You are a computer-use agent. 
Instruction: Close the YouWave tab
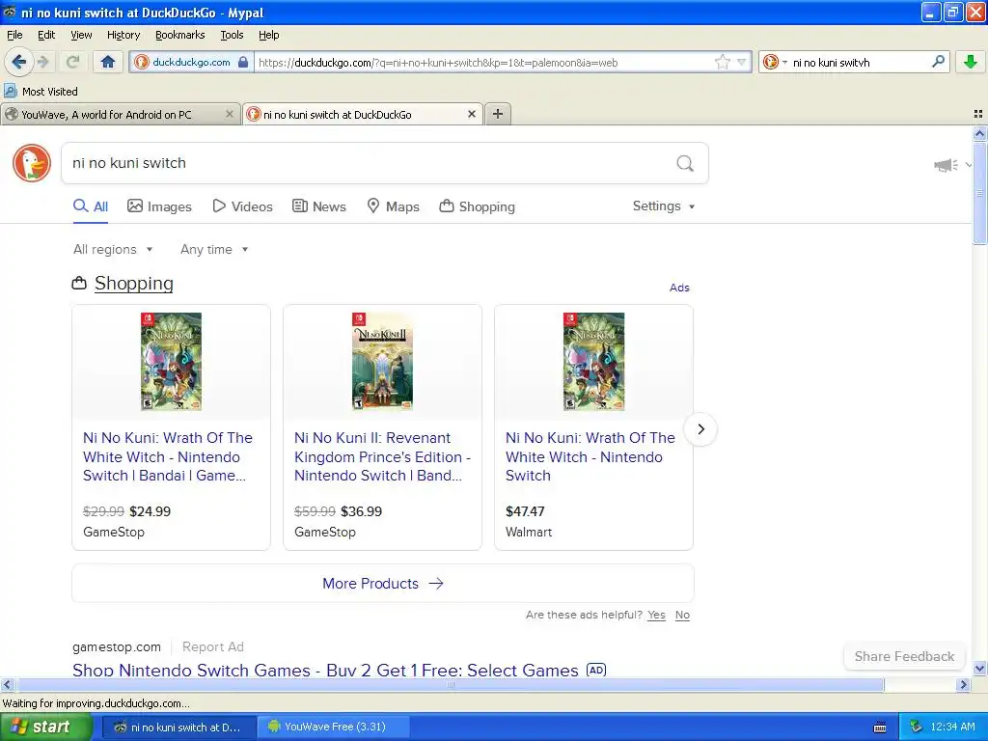click(x=230, y=114)
